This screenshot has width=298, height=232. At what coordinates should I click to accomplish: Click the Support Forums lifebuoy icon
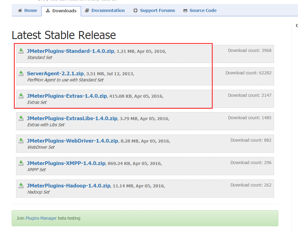[135, 10]
